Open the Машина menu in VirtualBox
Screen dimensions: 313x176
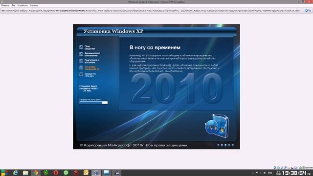(x=5, y=5)
